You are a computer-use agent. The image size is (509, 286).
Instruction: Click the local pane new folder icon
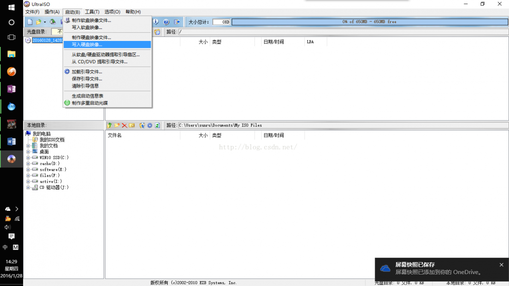[117, 125]
